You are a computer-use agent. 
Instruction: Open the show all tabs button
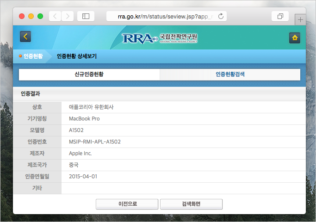pos(280,16)
